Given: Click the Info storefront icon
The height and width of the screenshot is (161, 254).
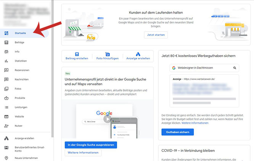Looking at the screenshot, I should [6, 52].
